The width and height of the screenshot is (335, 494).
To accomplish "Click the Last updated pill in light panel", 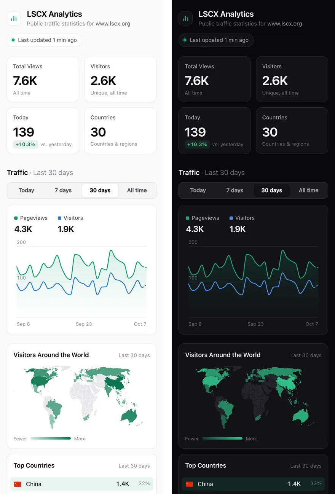I will pyautogui.click(x=45, y=40).
